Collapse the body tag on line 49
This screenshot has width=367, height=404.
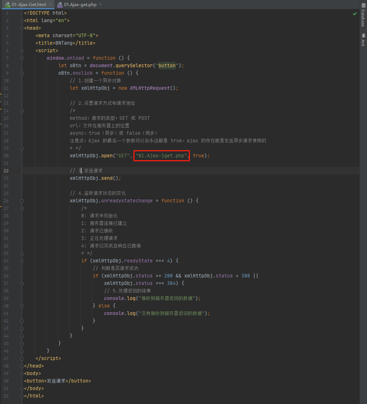(22, 373)
